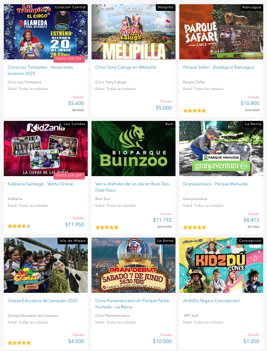This screenshot has height=351, width=267.
Task: Open Parque Safari Zoológico Rancagua title
Action: click(x=218, y=67)
